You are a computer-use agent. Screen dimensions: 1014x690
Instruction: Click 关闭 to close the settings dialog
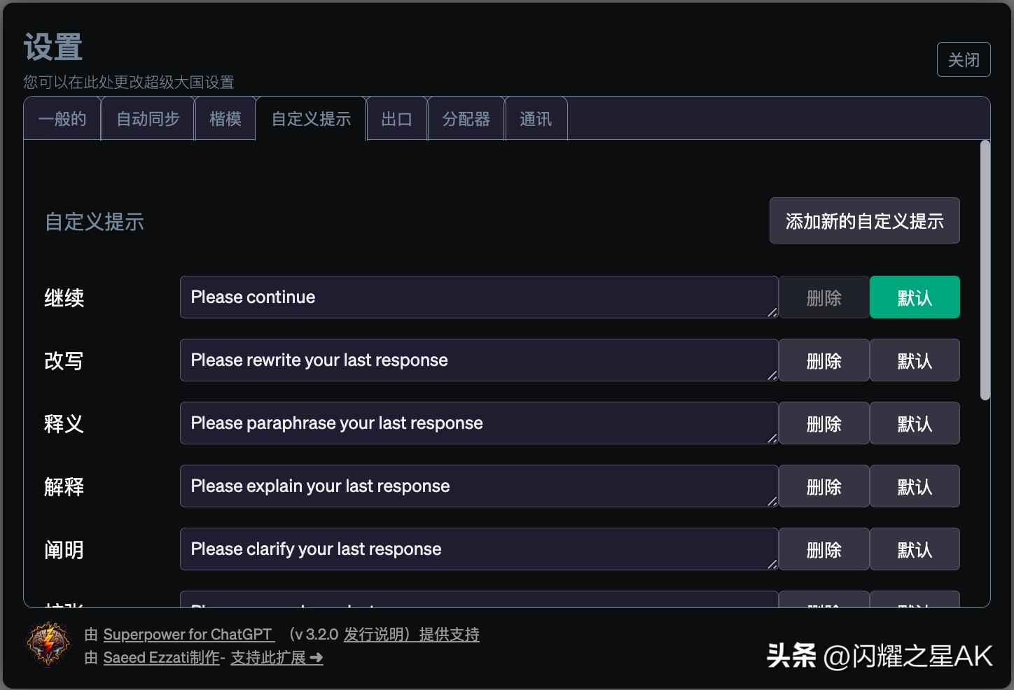[964, 59]
